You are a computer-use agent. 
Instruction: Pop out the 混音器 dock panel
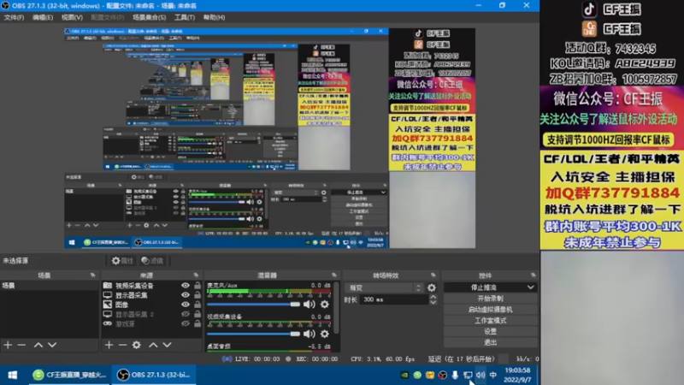334,275
